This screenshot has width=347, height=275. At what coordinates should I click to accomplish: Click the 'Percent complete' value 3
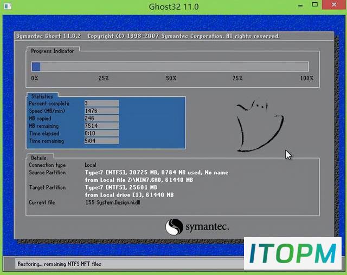tap(101, 103)
